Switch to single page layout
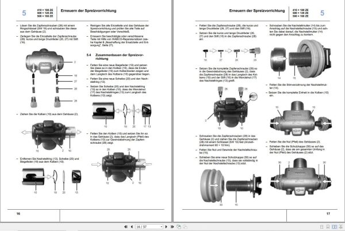The image size is (345, 231). (321, 227)
